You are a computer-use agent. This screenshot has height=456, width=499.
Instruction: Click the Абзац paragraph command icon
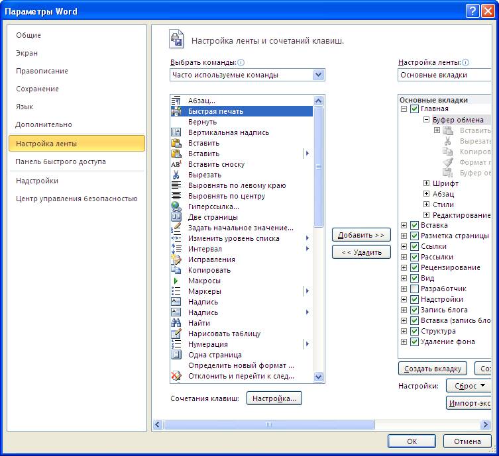(176, 101)
